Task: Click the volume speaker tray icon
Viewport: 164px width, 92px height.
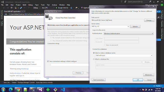Action: click(x=152, y=90)
